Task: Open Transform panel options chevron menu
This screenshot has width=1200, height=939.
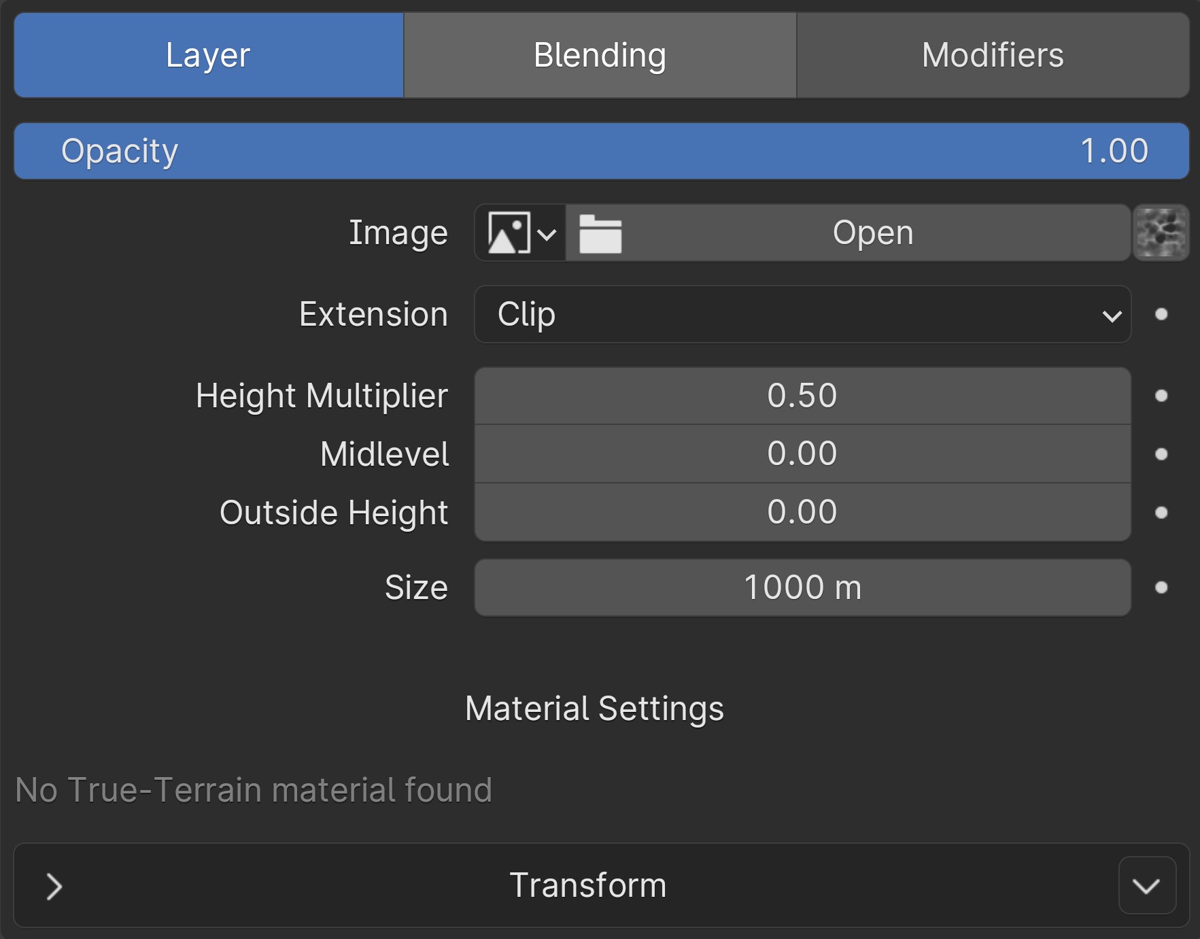Action: coord(1147,886)
